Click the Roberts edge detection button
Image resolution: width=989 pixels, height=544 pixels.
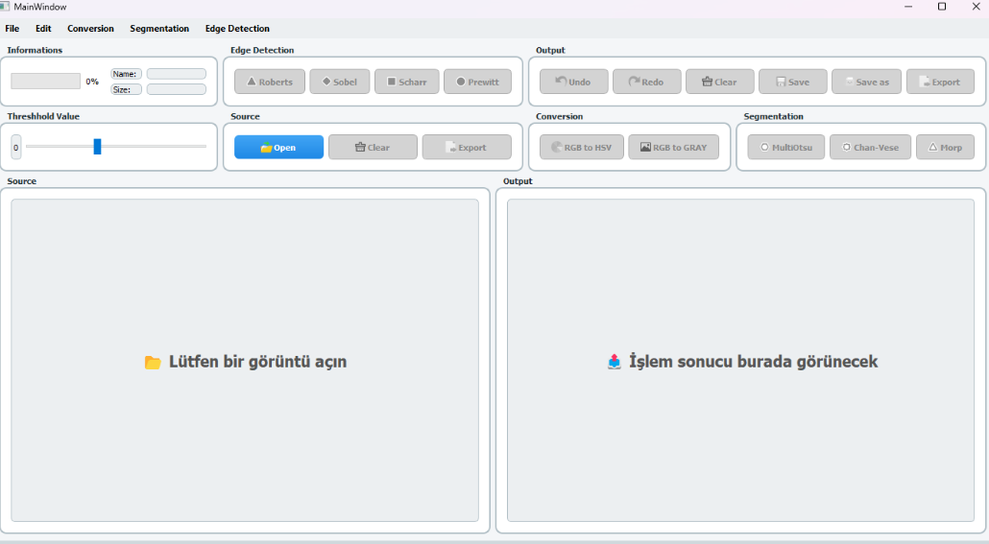pyautogui.click(x=269, y=82)
